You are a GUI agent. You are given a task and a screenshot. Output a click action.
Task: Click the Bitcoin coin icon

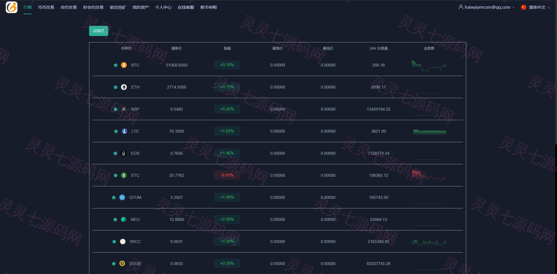[x=124, y=65]
